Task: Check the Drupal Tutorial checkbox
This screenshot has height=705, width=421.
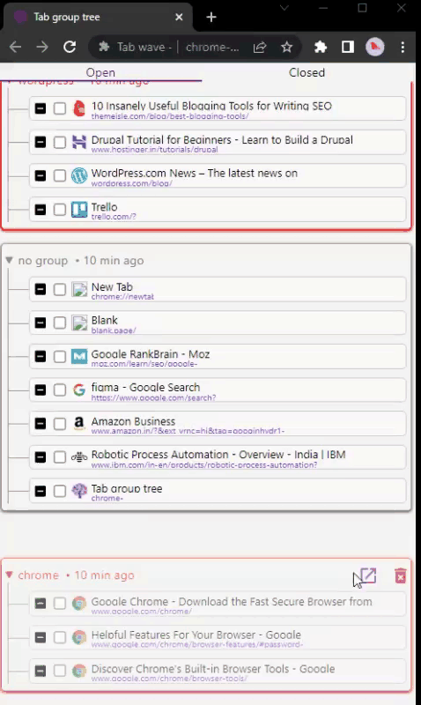Action: pyautogui.click(x=60, y=142)
